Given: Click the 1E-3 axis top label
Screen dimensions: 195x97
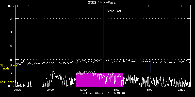Looking at the screenshot, I should pos(11,6).
